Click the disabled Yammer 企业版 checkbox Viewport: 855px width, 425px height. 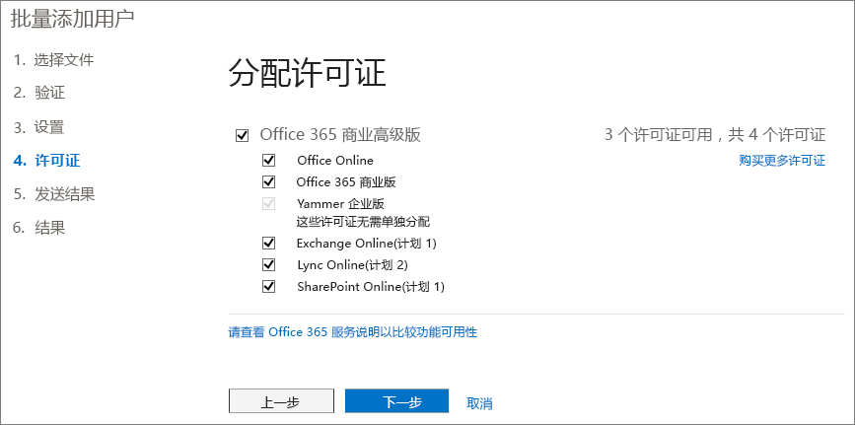268,204
